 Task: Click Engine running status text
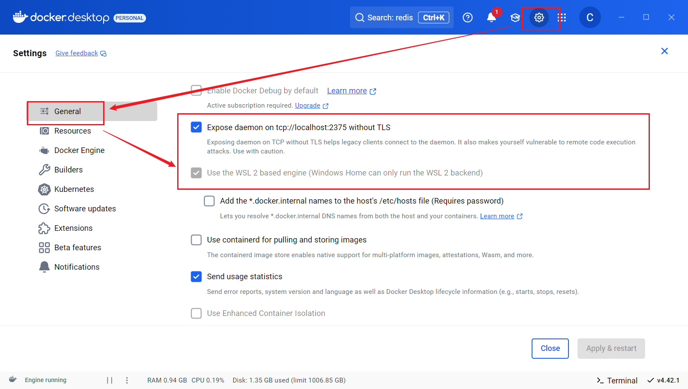tap(45, 380)
